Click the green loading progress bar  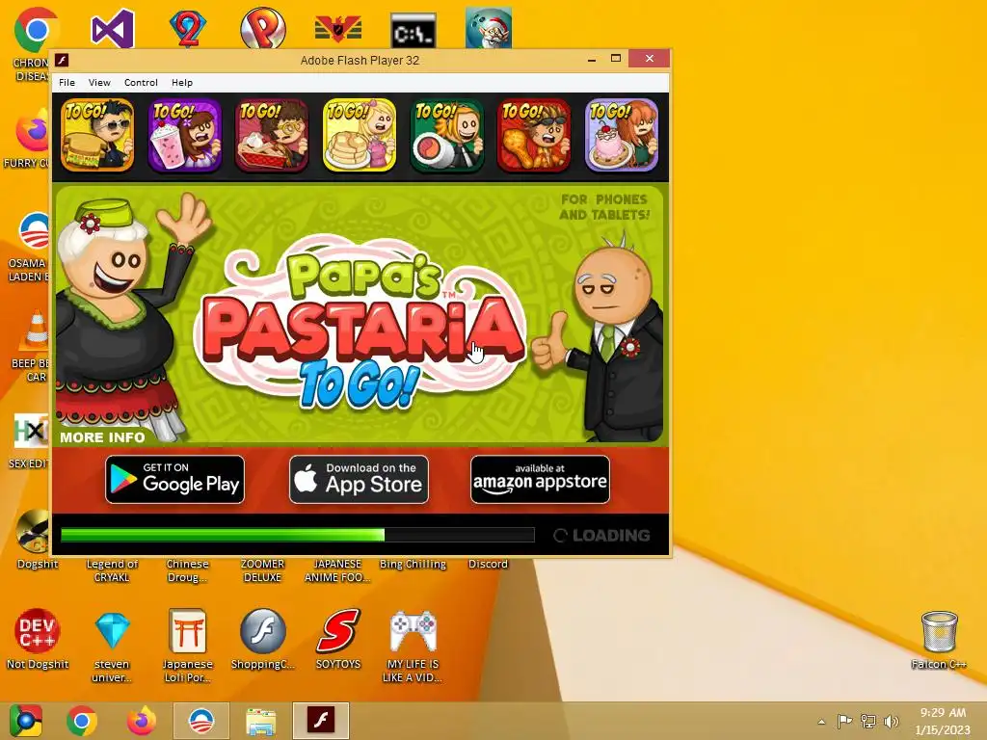(x=297, y=535)
